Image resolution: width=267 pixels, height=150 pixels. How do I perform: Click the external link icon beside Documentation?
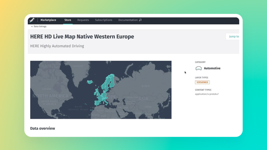tap(140, 20)
